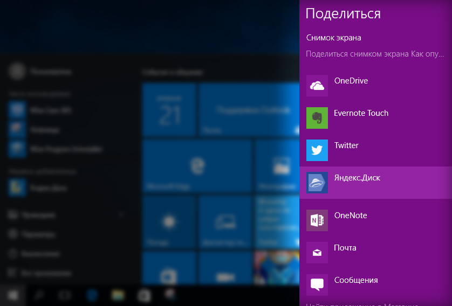452x306 pixels.
Task: Click the OneDrive cloud icon
Action: pos(317,86)
